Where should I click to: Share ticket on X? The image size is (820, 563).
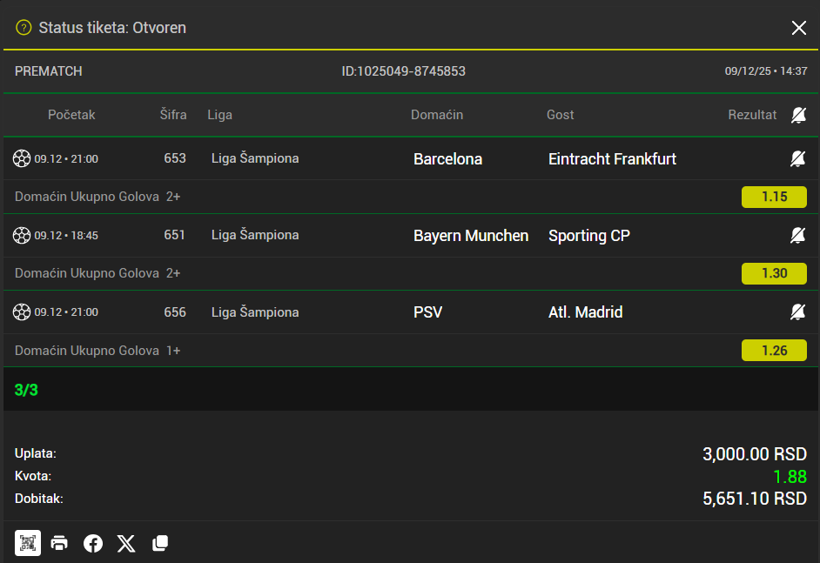tap(126, 543)
